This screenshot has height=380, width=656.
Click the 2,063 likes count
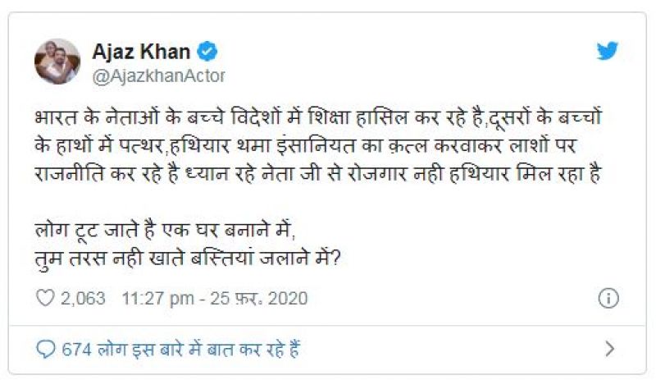click(83, 298)
